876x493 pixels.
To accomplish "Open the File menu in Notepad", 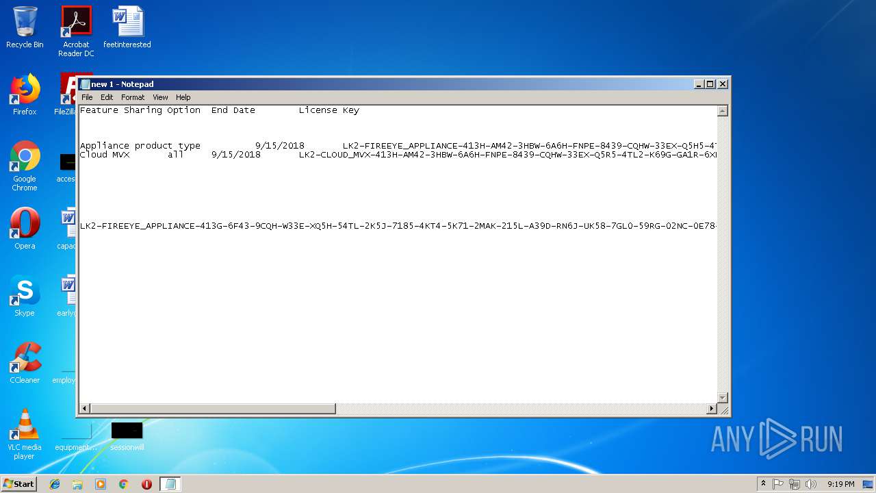I will click(87, 97).
